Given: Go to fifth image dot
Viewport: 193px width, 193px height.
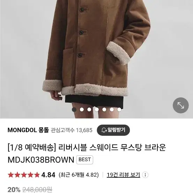Looking at the screenshot, I should [x=104, y=110].
